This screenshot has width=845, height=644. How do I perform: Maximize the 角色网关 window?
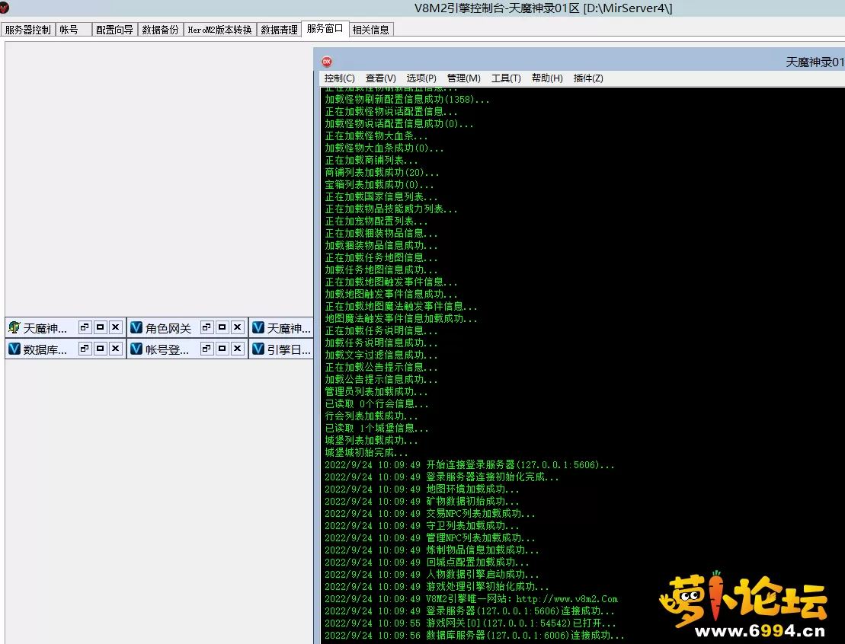coord(222,327)
